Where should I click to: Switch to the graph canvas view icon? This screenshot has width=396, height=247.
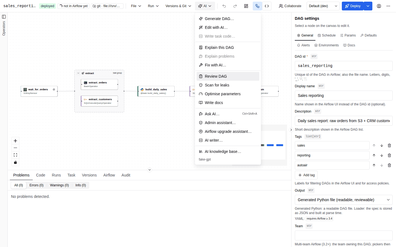pyautogui.click(x=257, y=6)
